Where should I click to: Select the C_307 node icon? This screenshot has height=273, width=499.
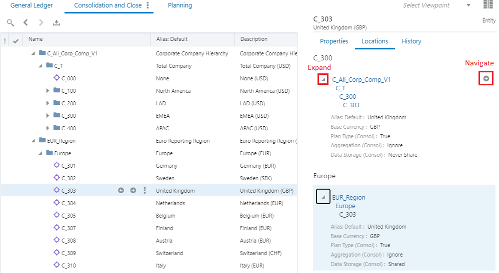[x=56, y=227]
